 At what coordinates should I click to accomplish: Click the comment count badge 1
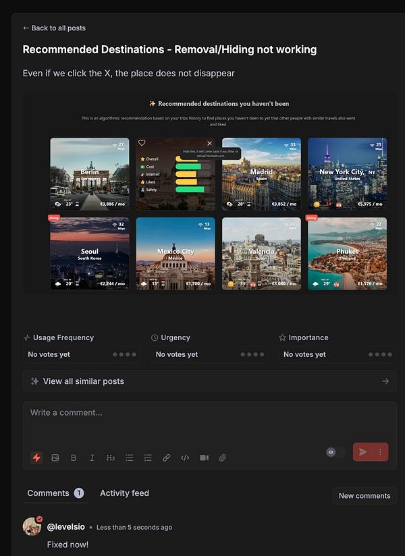79,493
